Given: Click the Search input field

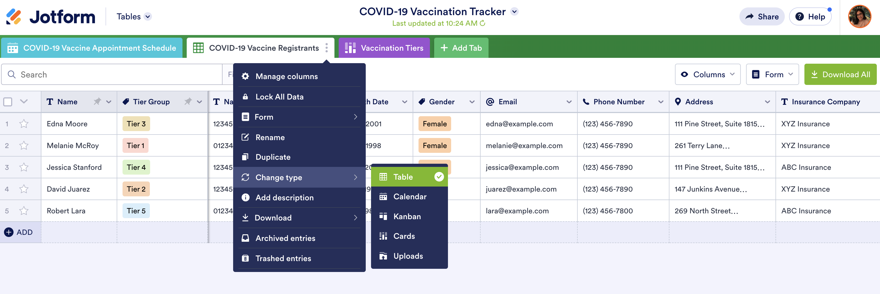Looking at the screenshot, I should pos(116,75).
